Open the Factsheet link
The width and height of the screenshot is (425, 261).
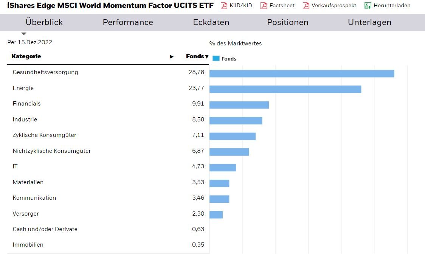(282, 5)
